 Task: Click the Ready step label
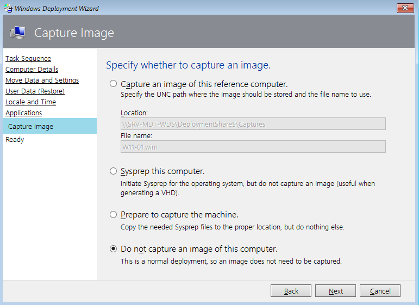click(x=15, y=140)
